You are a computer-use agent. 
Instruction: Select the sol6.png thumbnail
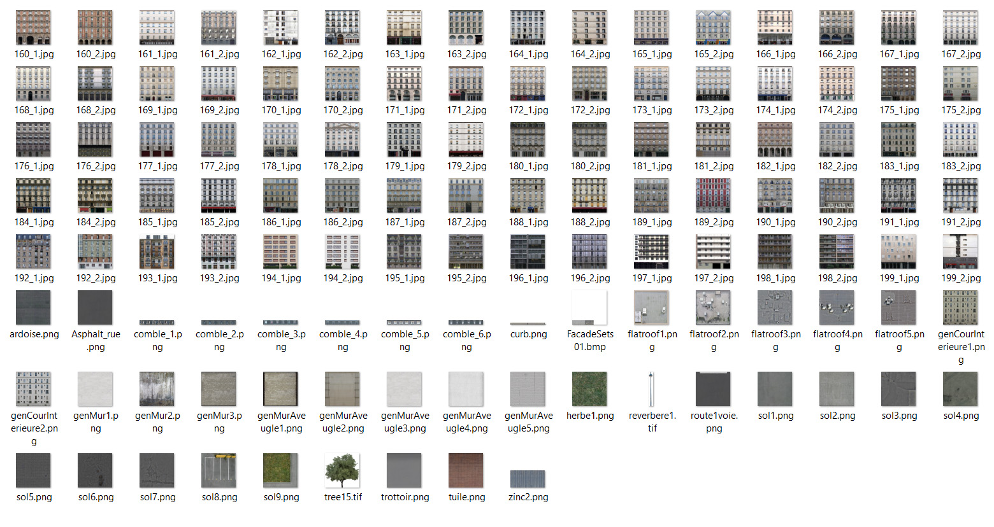pos(95,470)
